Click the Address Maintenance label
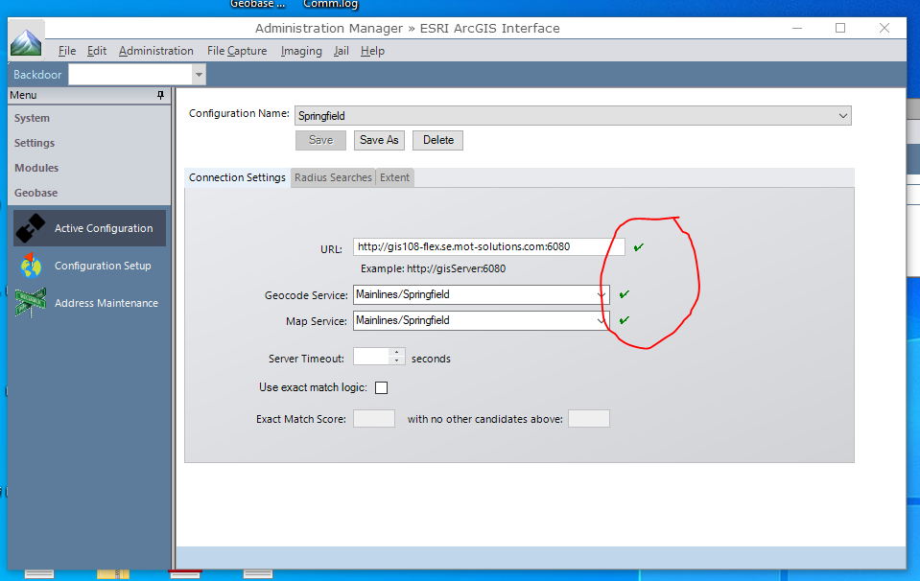Image resolution: width=920 pixels, height=581 pixels. tap(106, 303)
